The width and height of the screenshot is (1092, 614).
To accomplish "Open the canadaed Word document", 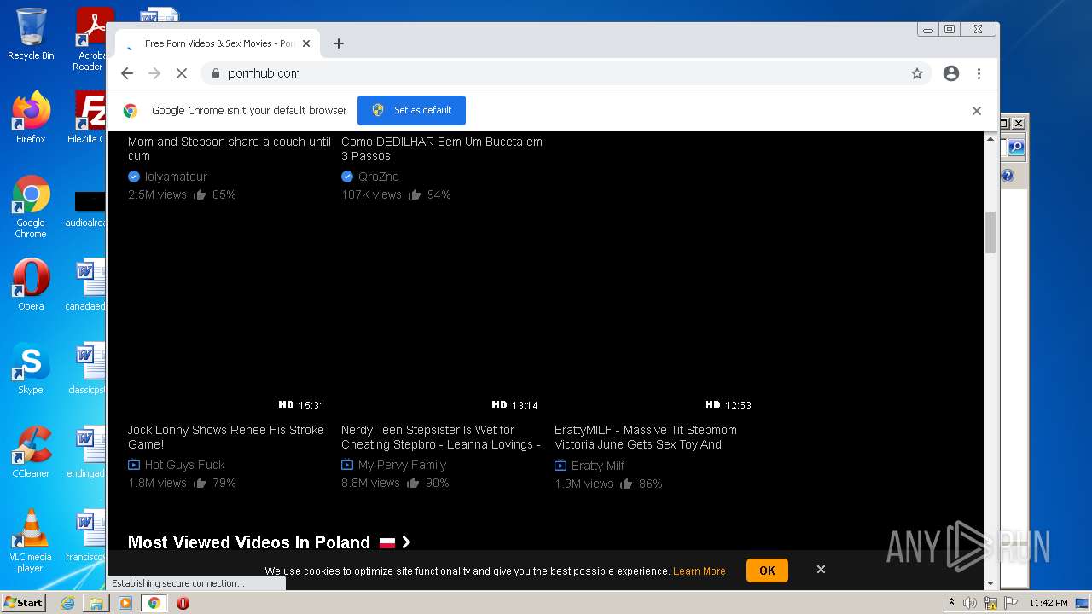I will tap(87, 285).
